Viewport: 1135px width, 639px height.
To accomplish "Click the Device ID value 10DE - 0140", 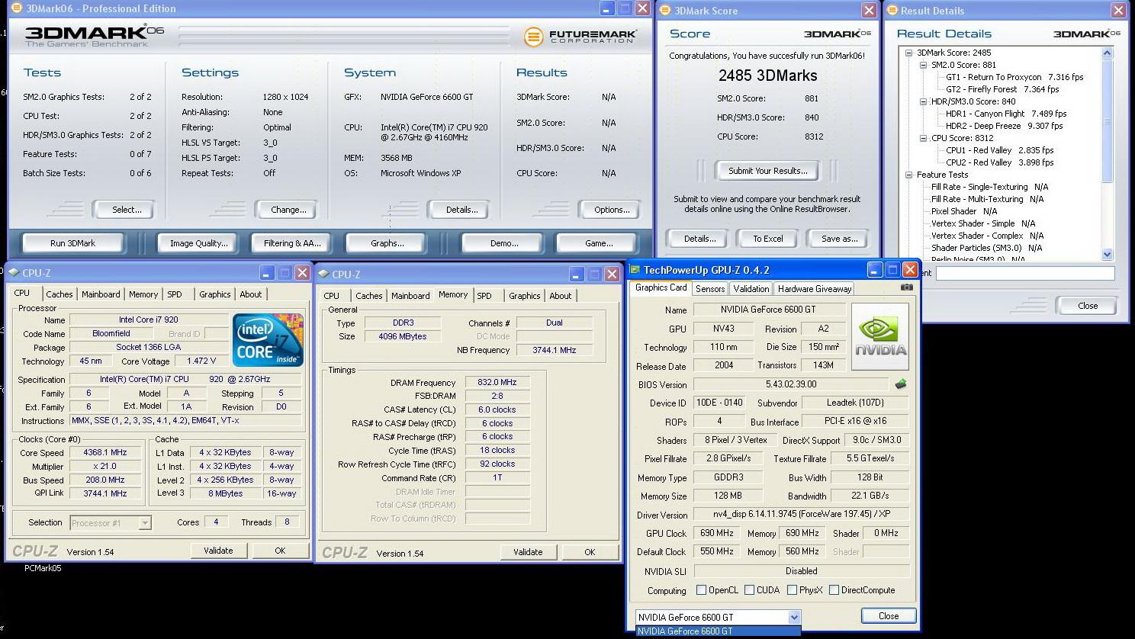I will [719, 403].
